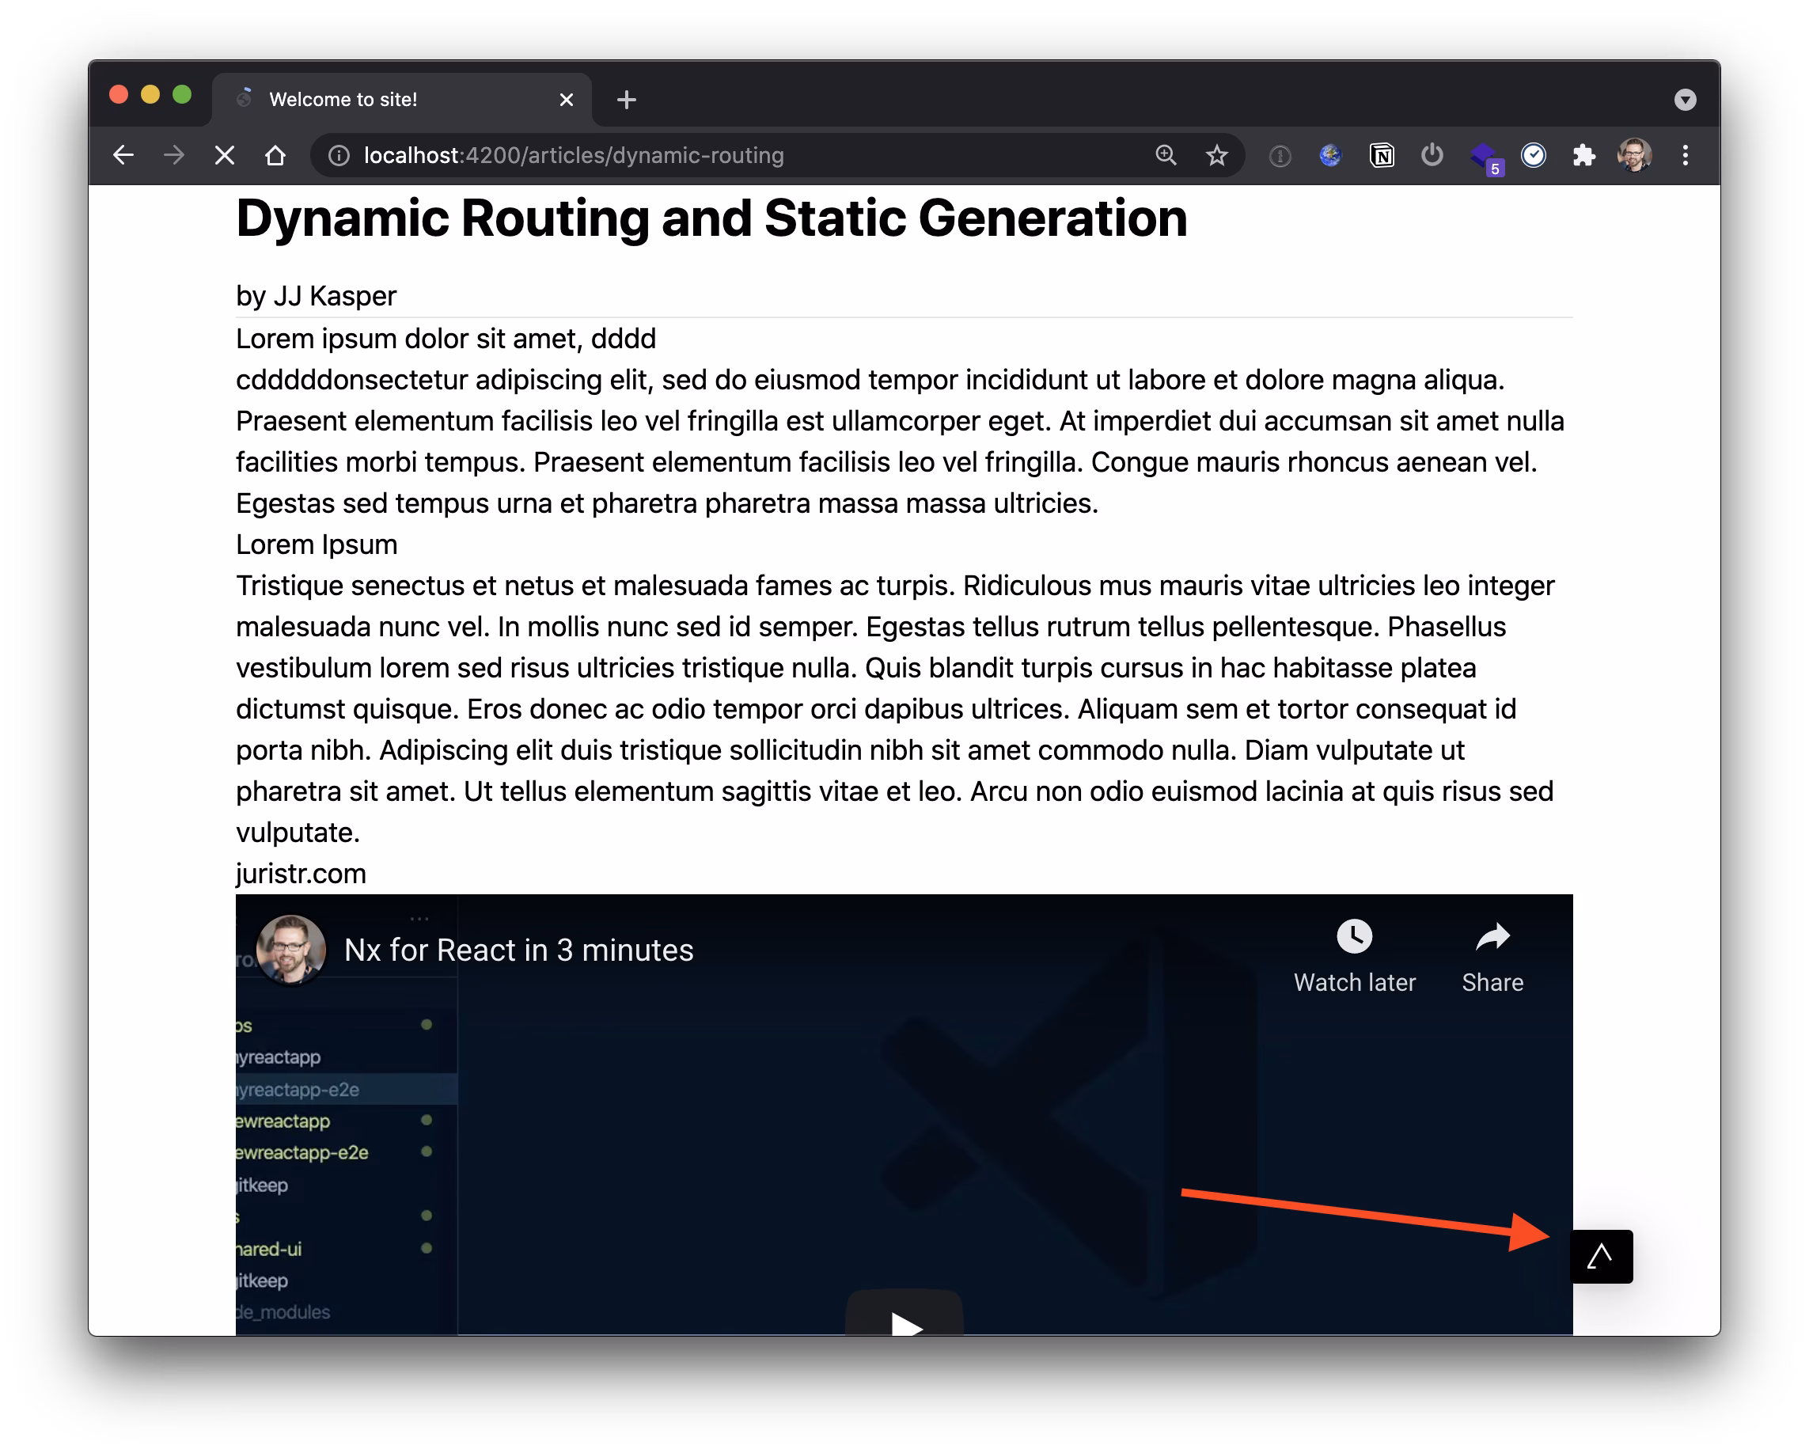Image resolution: width=1809 pixels, height=1453 pixels.
Task: Click the blue checkmark extension icon
Action: click(x=1533, y=155)
